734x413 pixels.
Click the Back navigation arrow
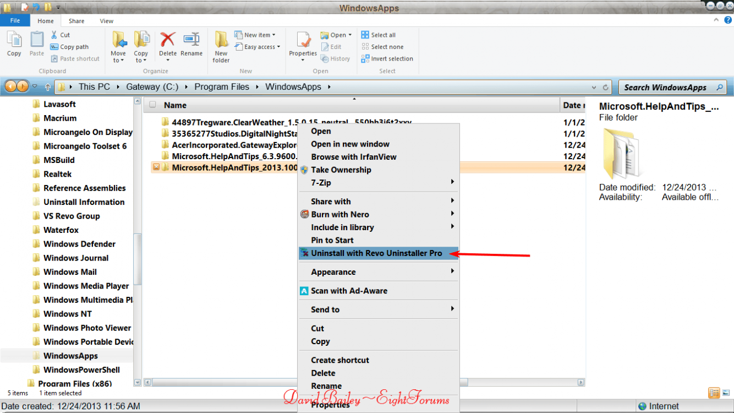[10, 86]
